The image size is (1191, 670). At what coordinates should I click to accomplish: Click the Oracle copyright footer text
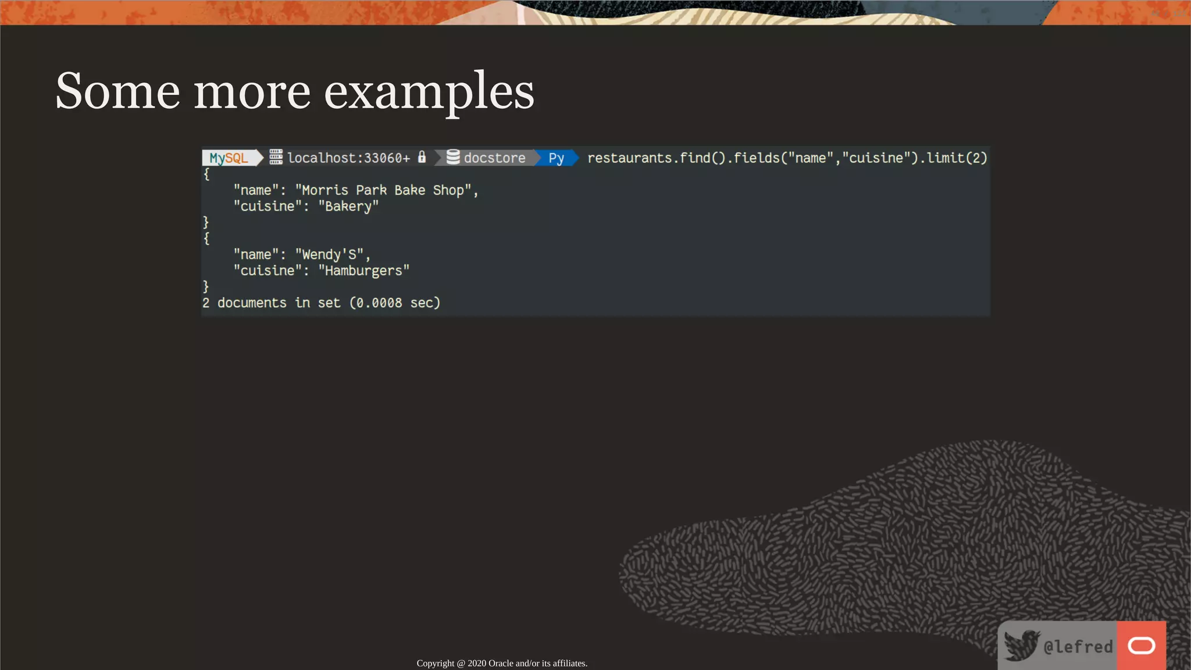coord(501,663)
